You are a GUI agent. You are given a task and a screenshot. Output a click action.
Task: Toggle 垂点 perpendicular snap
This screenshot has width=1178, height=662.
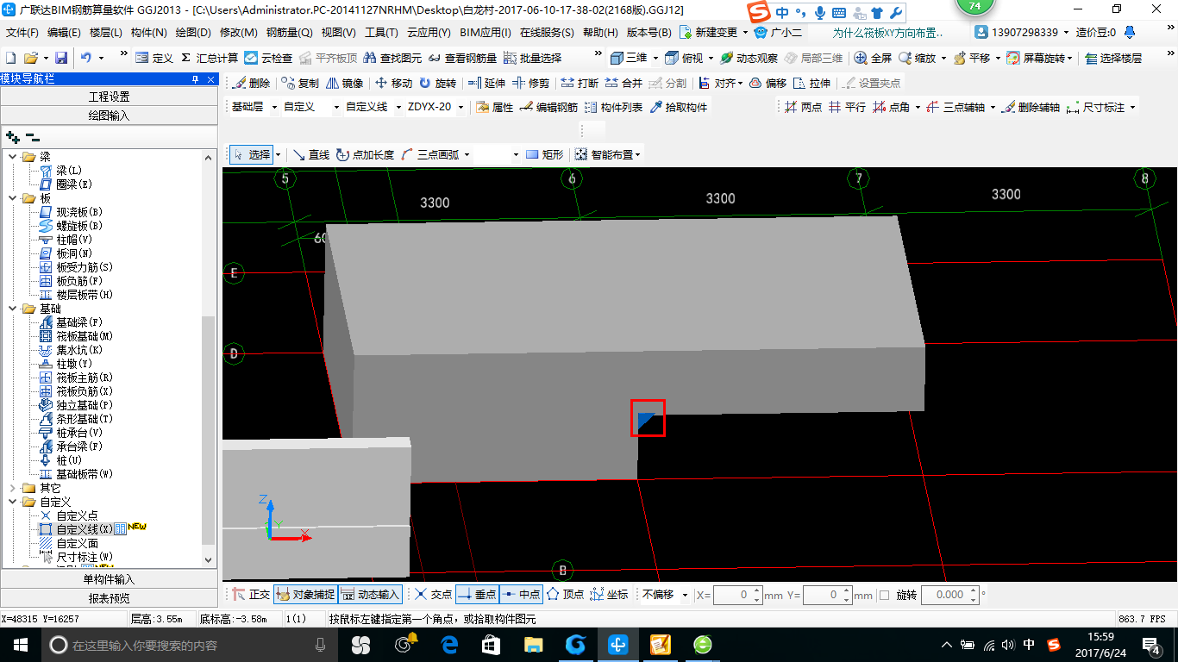477,595
